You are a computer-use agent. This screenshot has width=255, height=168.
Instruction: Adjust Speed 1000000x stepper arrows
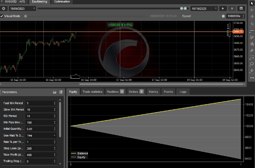[x=243, y=16]
